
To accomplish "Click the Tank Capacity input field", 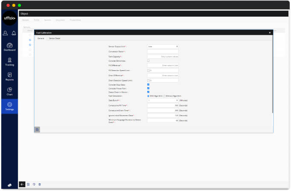I will pos(163,57).
